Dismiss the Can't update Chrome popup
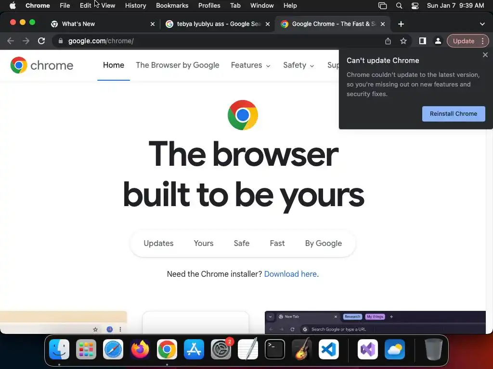Image resolution: width=493 pixels, height=369 pixels. point(485,55)
